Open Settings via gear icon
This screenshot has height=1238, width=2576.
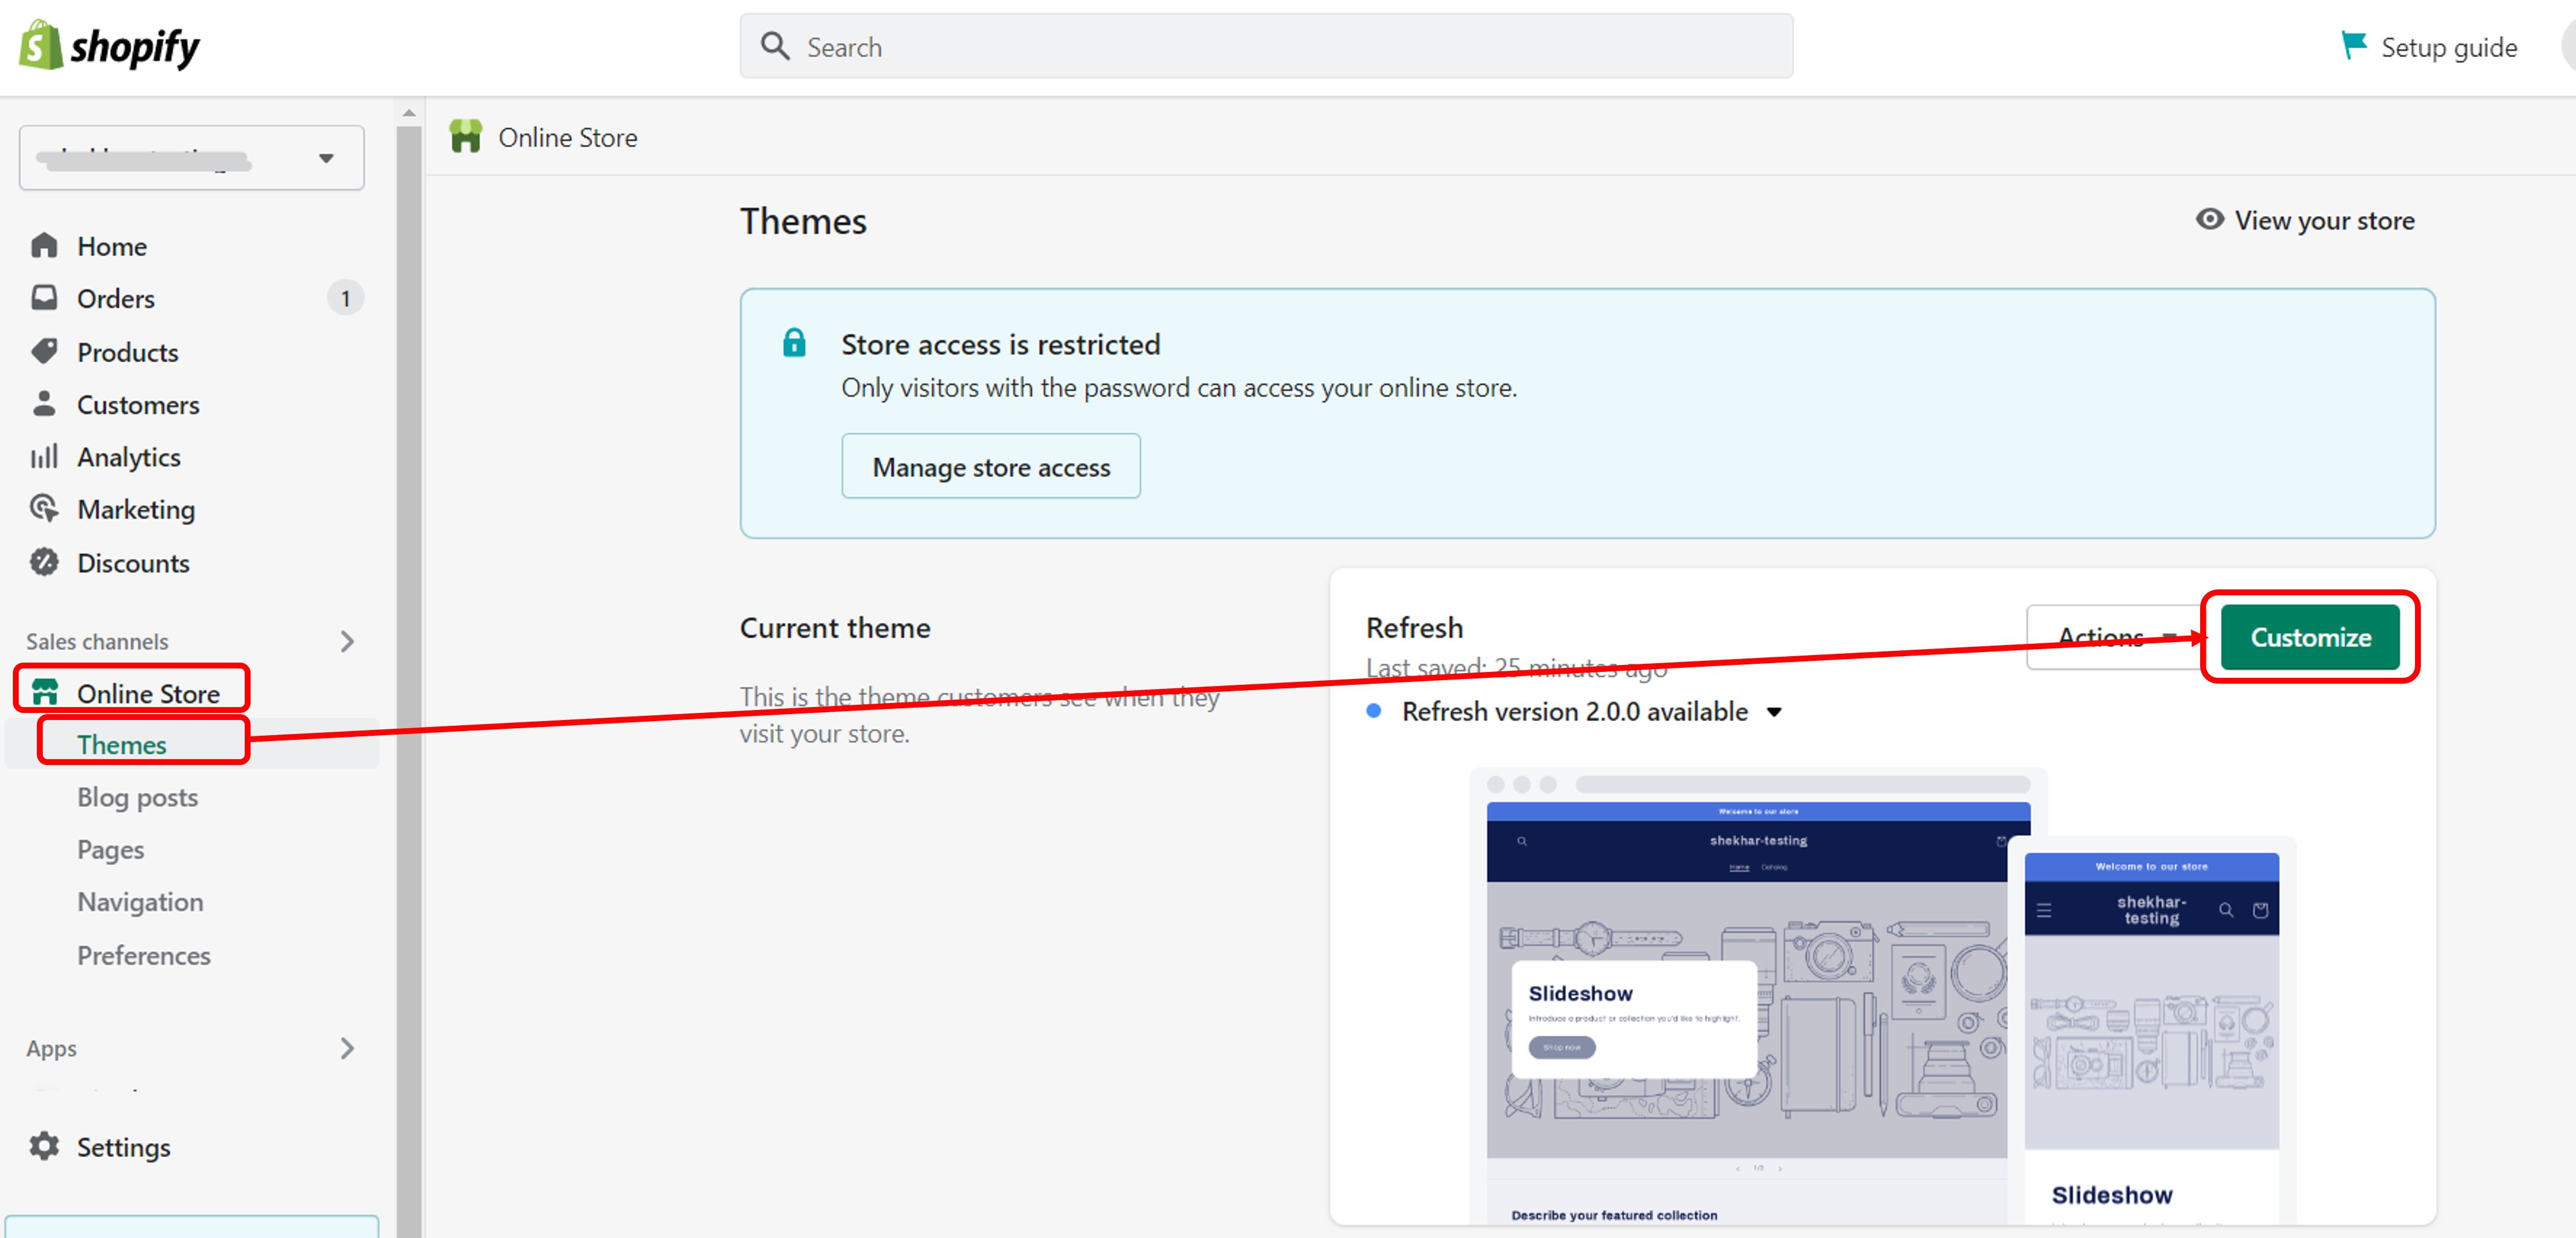coord(44,1146)
